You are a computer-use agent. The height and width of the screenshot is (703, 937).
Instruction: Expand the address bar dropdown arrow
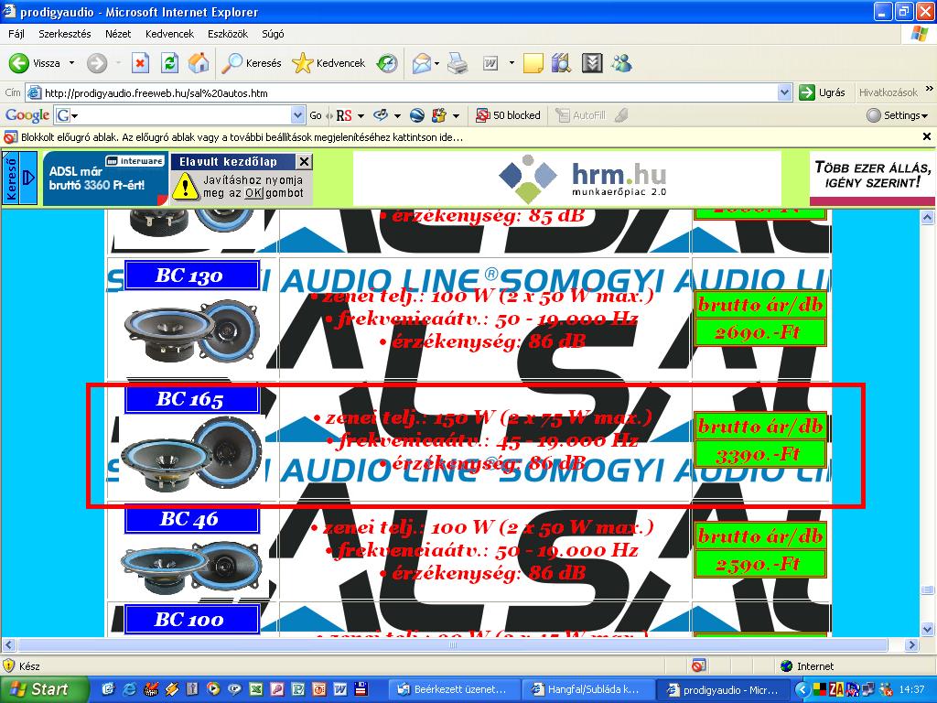click(785, 92)
